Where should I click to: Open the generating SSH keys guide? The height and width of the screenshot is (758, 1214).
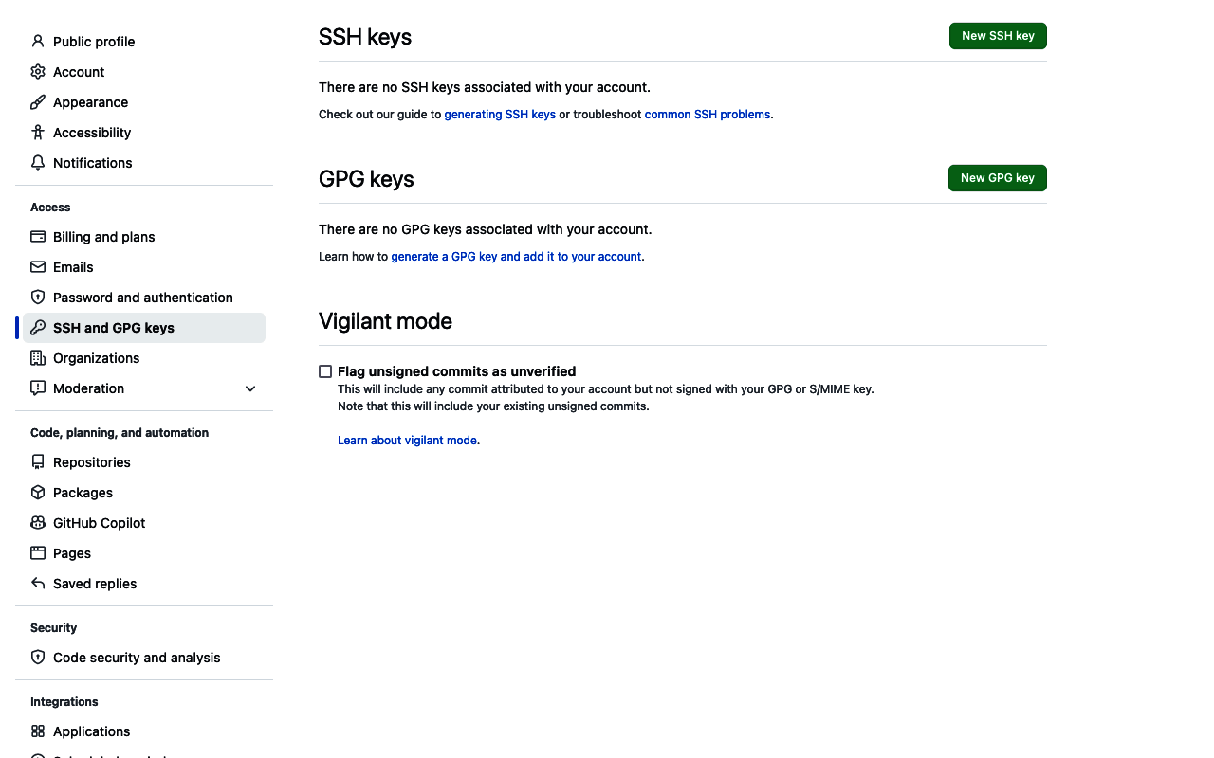(500, 114)
